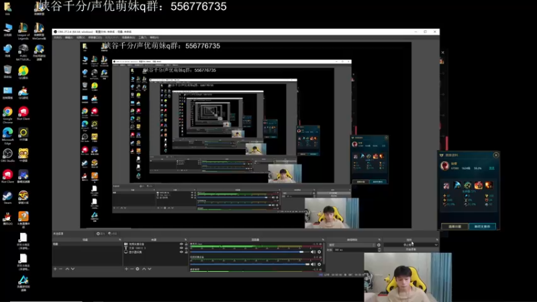The image size is (537, 302).
Task: Click Properties button above Scenes panel
Action: [101, 234]
